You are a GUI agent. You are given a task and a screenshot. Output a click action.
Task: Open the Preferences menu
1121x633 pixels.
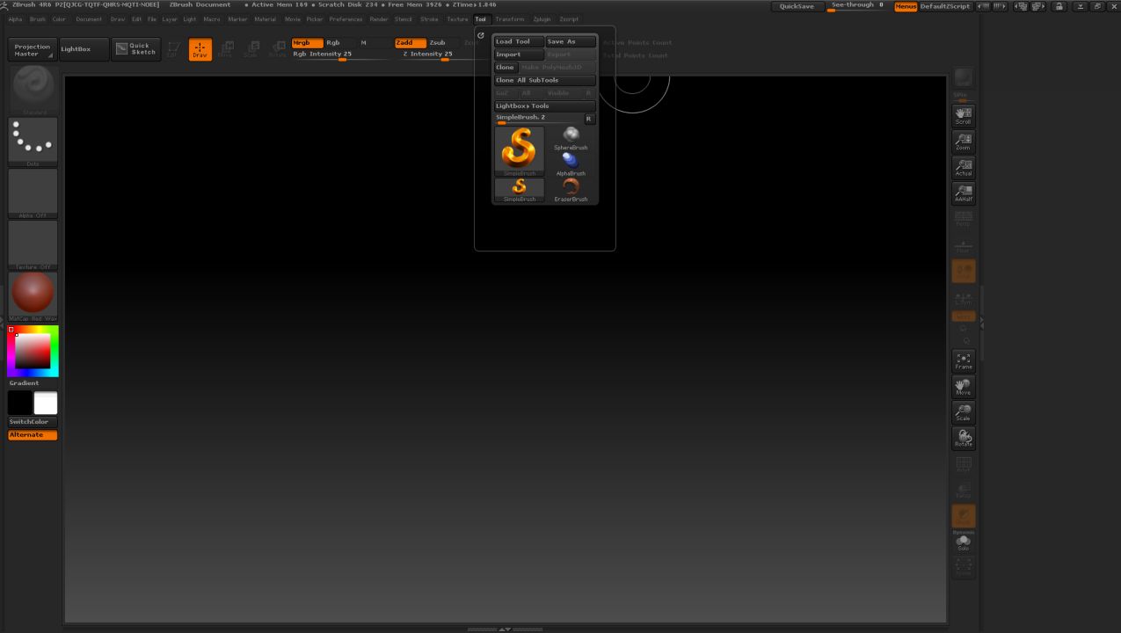pyautogui.click(x=346, y=18)
